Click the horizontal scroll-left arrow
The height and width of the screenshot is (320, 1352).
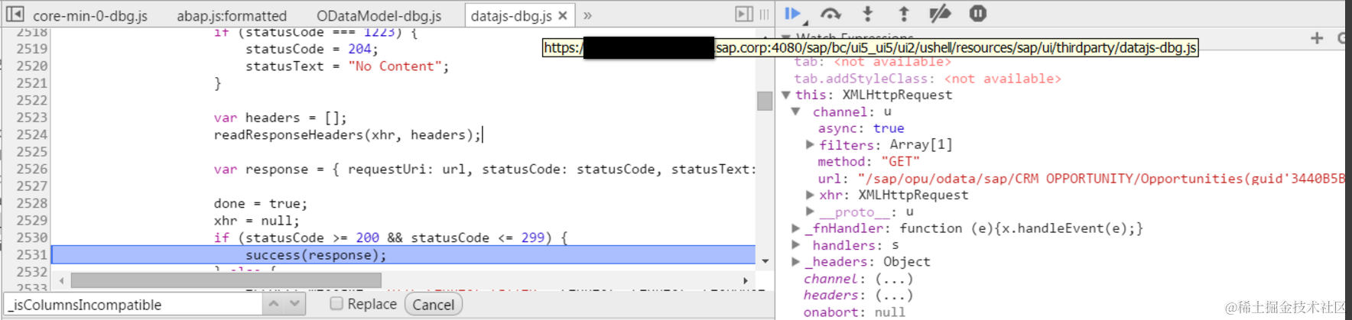pos(61,280)
